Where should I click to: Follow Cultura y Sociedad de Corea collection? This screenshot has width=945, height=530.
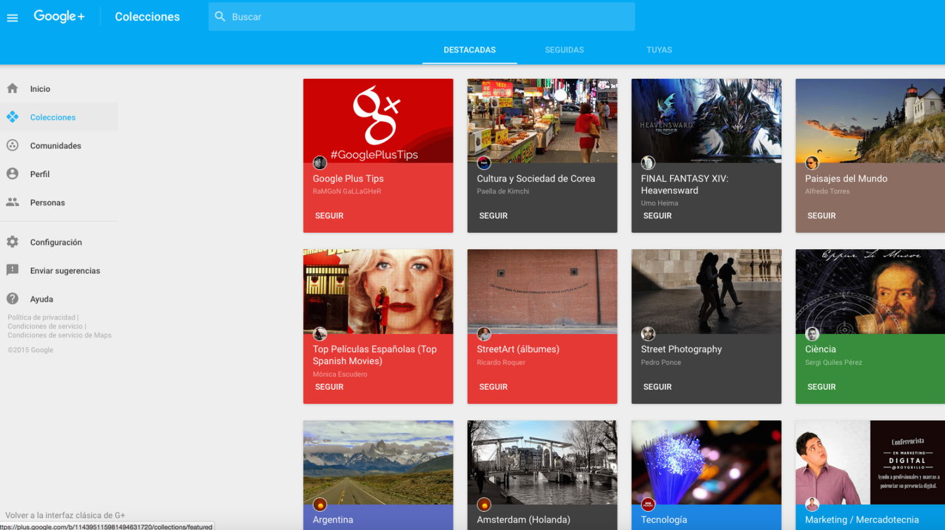tap(493, 215)
